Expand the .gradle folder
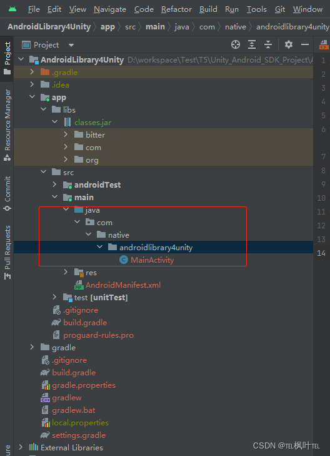Screen dimensions: 330x456 [32, 72]
